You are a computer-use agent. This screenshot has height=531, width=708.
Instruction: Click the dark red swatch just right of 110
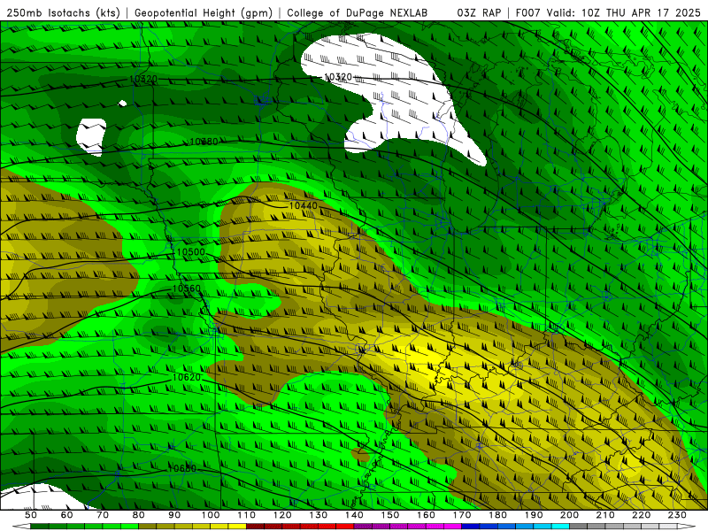pos(256,527)
